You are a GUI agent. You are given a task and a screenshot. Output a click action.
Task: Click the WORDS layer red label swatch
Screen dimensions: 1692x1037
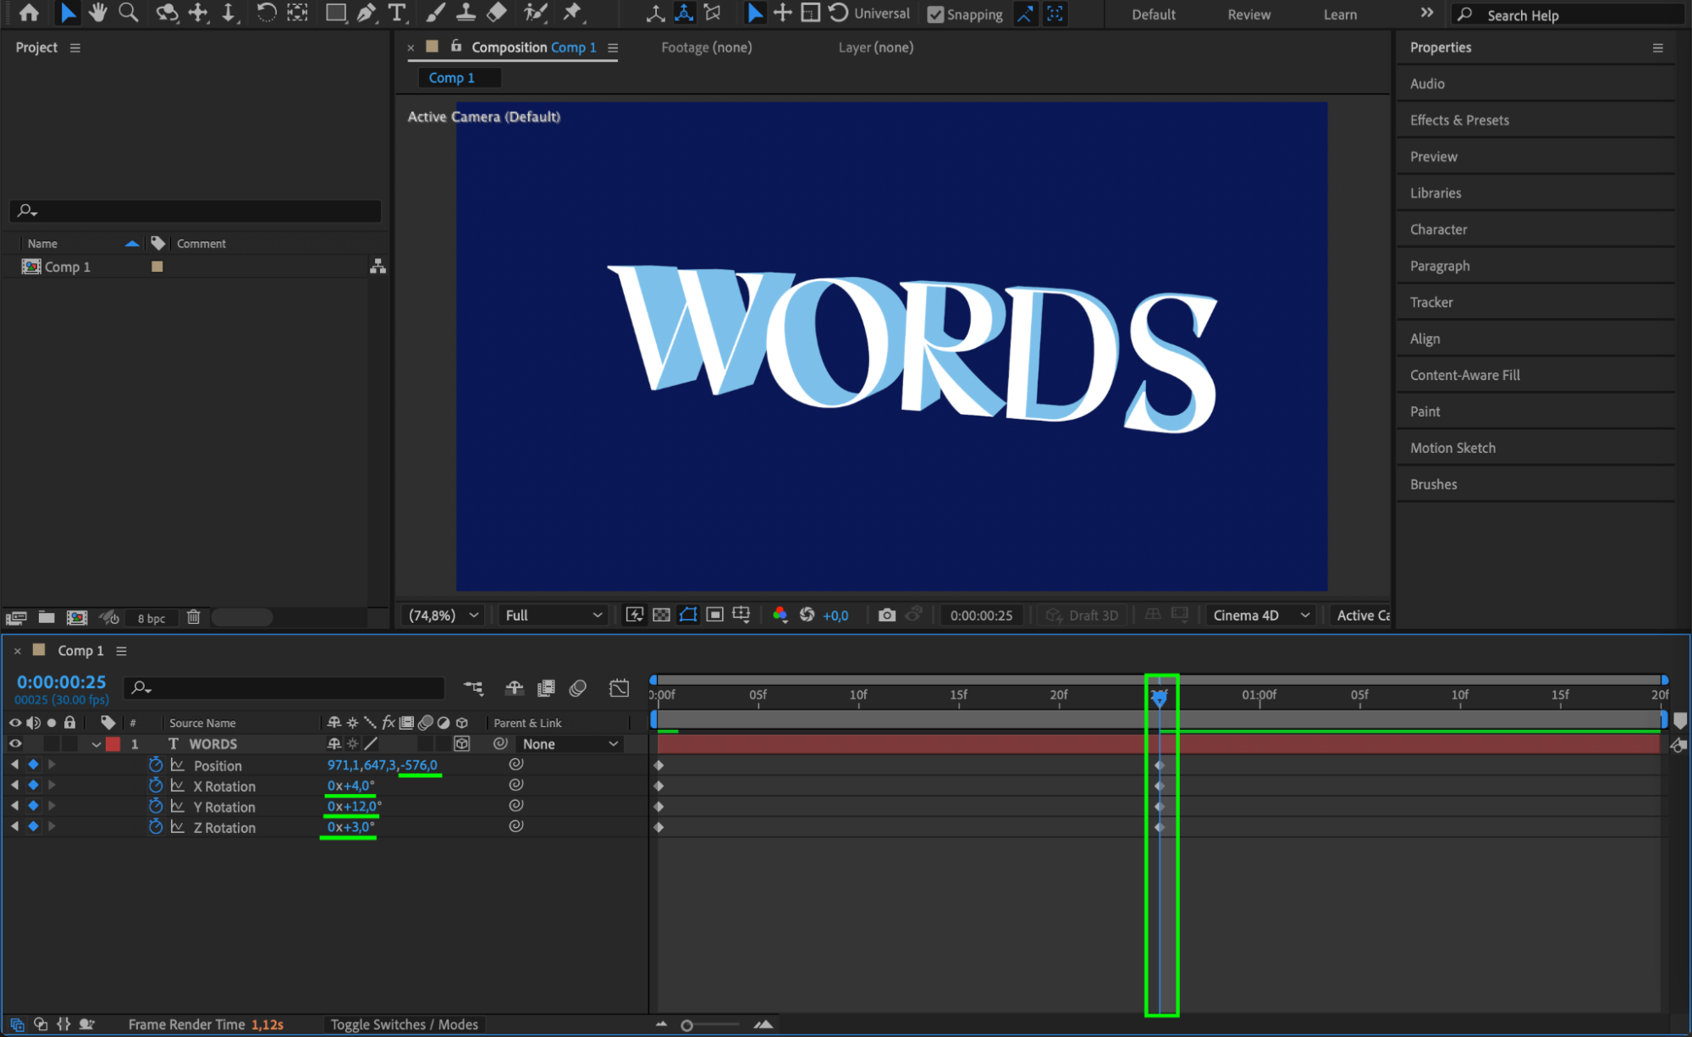tap(113, 744)
